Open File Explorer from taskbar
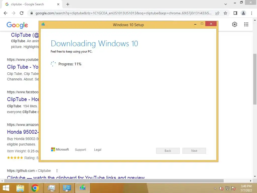The image size is (257, 193). click(x=20, y=188)
